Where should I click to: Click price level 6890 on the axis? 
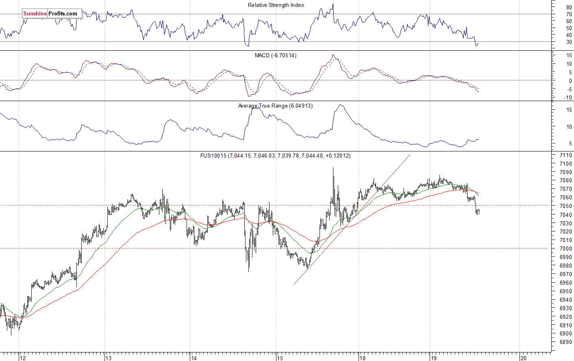(x=566, y=342)
